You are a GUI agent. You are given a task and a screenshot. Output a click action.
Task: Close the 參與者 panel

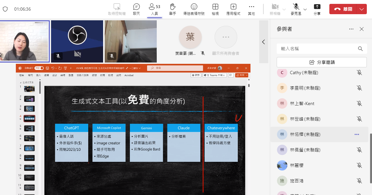362,29
